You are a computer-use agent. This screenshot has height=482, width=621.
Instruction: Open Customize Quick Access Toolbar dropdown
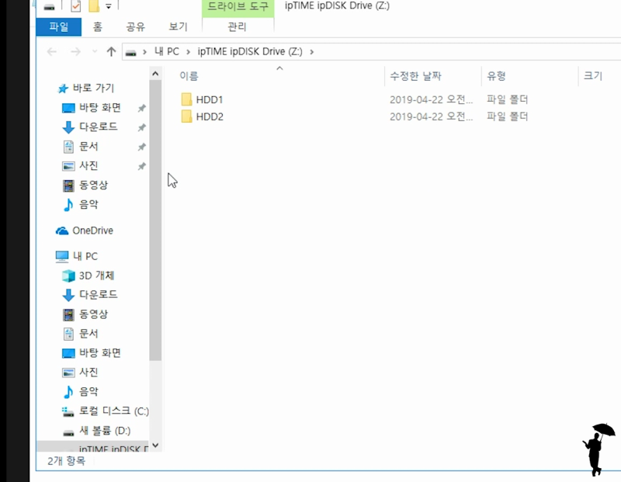tap(109, 6)
